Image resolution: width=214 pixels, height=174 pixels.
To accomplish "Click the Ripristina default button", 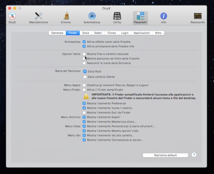I will coord(165,155).
